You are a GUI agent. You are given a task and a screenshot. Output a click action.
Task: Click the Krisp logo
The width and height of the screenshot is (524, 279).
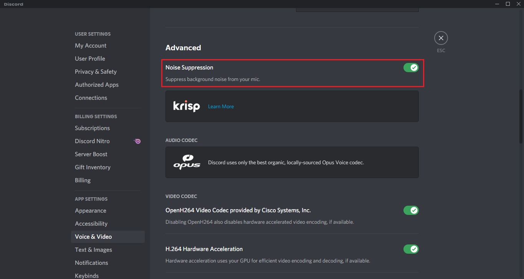(187, 106)
